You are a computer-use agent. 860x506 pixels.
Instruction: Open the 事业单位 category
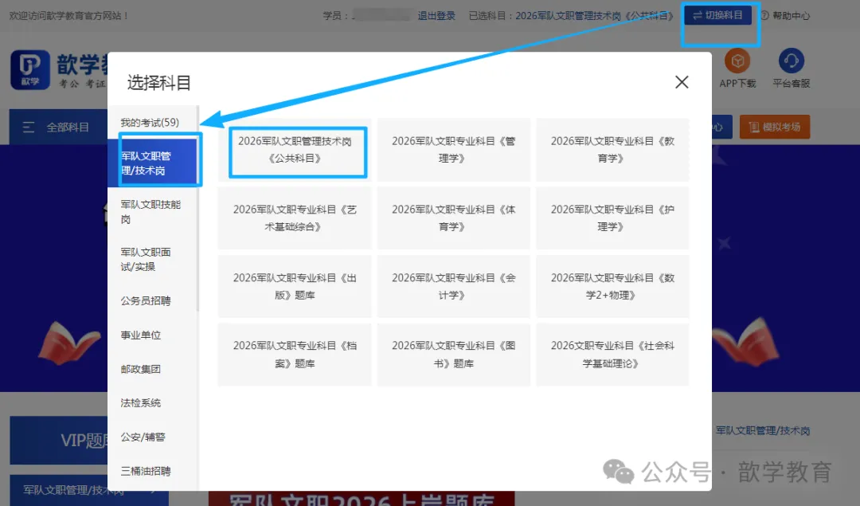(x=141, y=335)
